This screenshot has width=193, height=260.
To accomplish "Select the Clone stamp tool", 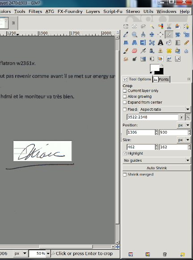I will (160, 51).
